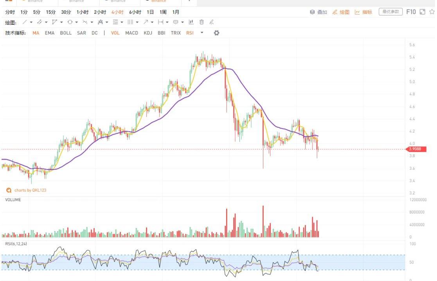Enter fullscreen chart mode

click(x=422, y=12)
